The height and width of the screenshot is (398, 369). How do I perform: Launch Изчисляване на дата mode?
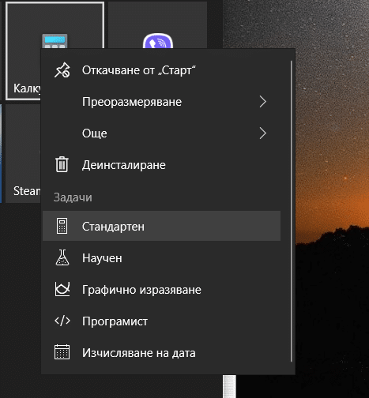[161, 352]
